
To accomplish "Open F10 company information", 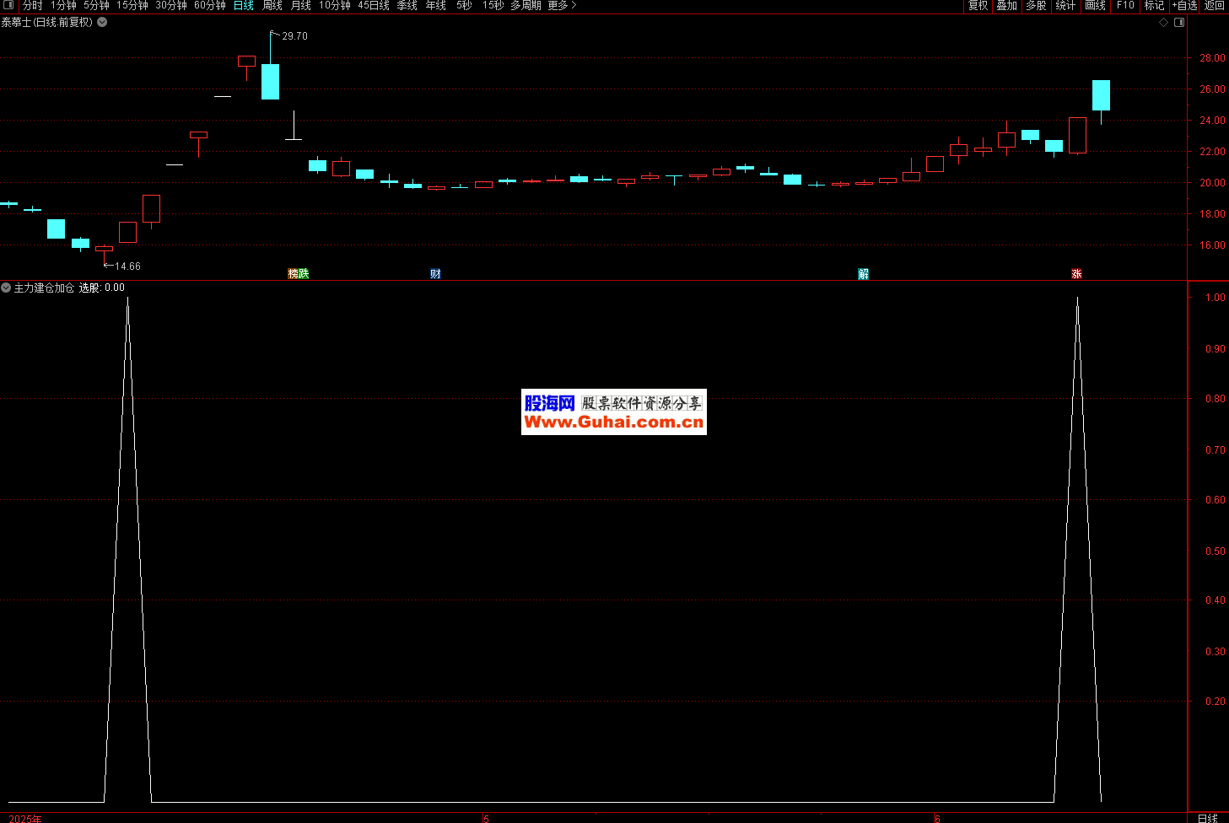I will tap(1125, 6).
